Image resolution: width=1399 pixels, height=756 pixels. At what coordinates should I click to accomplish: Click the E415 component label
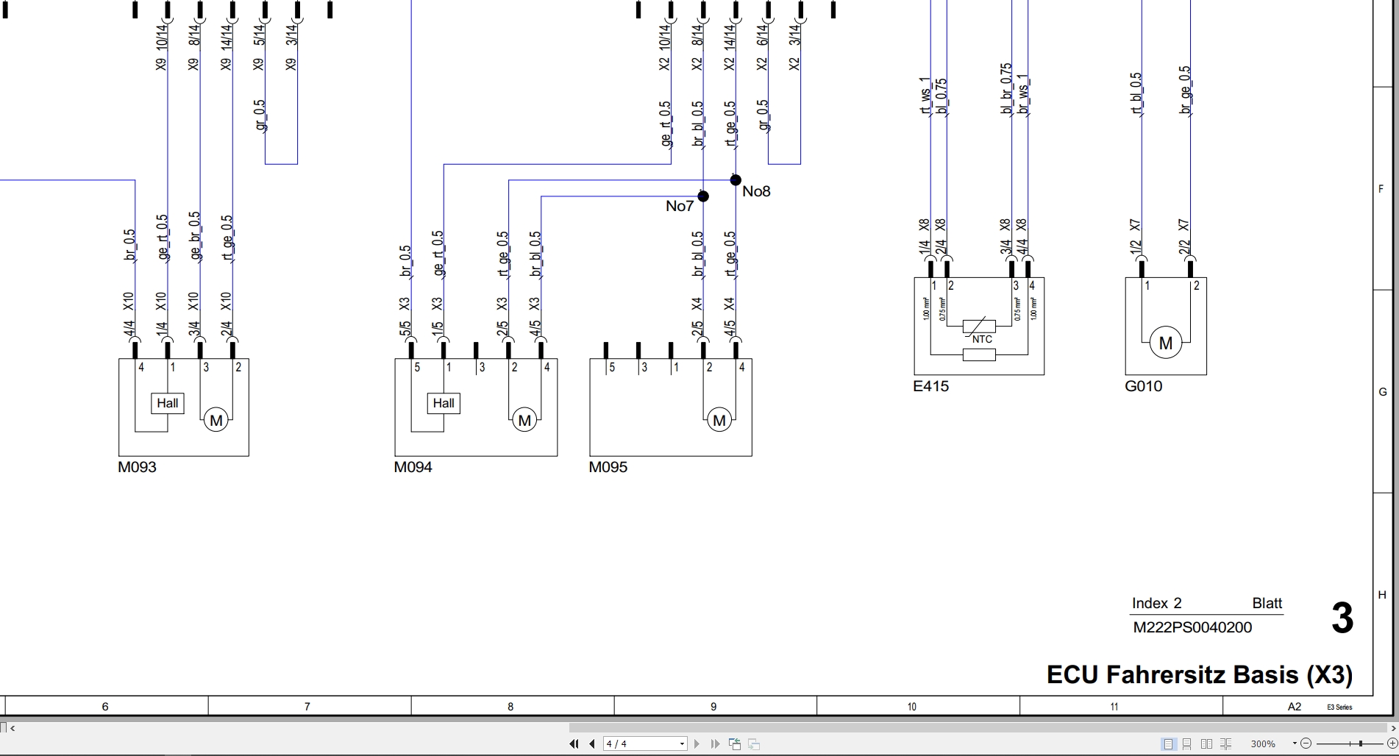tap(931, 386)
